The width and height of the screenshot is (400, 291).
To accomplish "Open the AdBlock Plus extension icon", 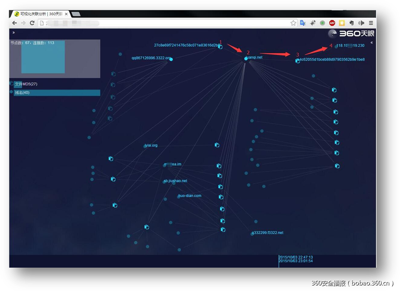I will (332, 23).
